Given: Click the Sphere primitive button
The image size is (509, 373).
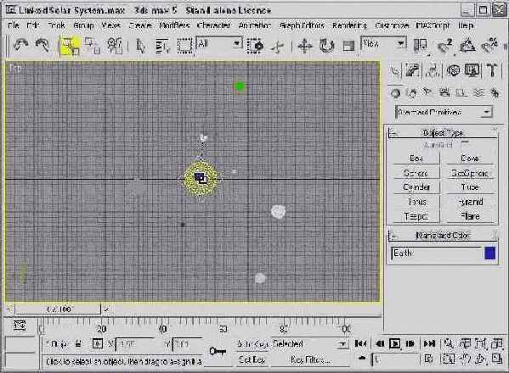Looking at the screenshot, I should pos(416,173).
